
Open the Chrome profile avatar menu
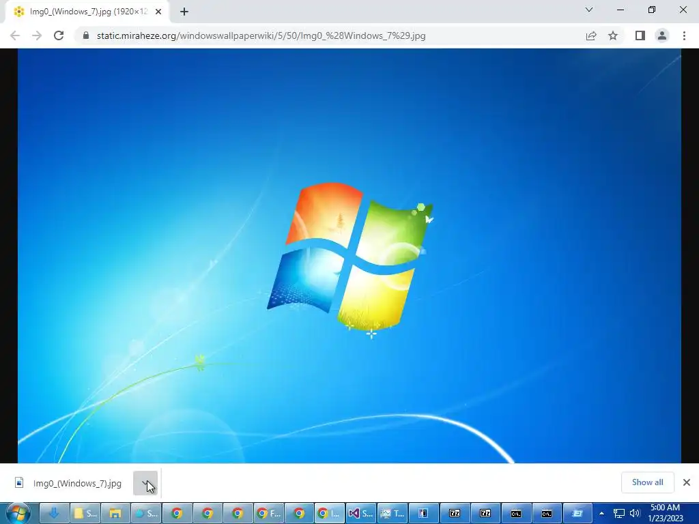[662, 35]
